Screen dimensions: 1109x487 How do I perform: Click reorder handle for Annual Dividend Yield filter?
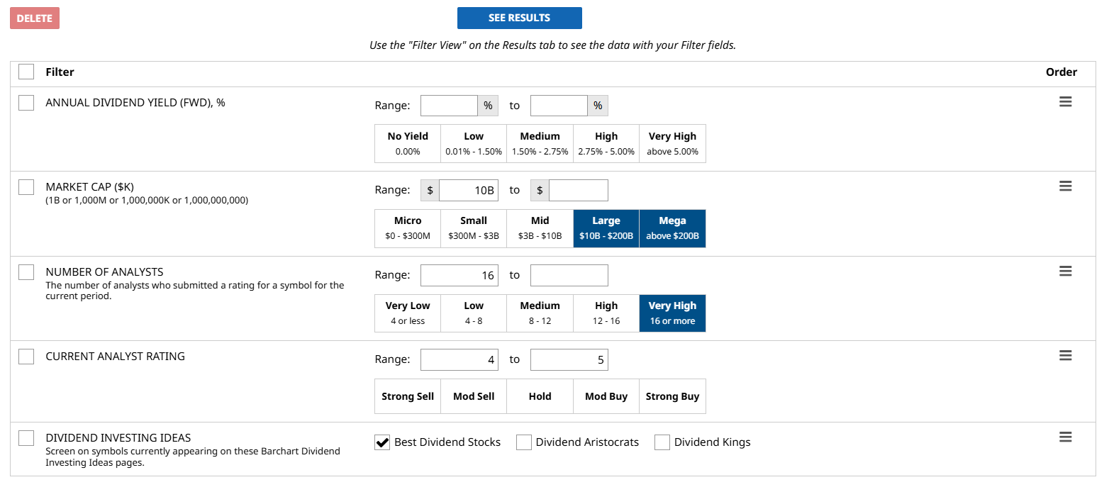[x=1065, y=102]
